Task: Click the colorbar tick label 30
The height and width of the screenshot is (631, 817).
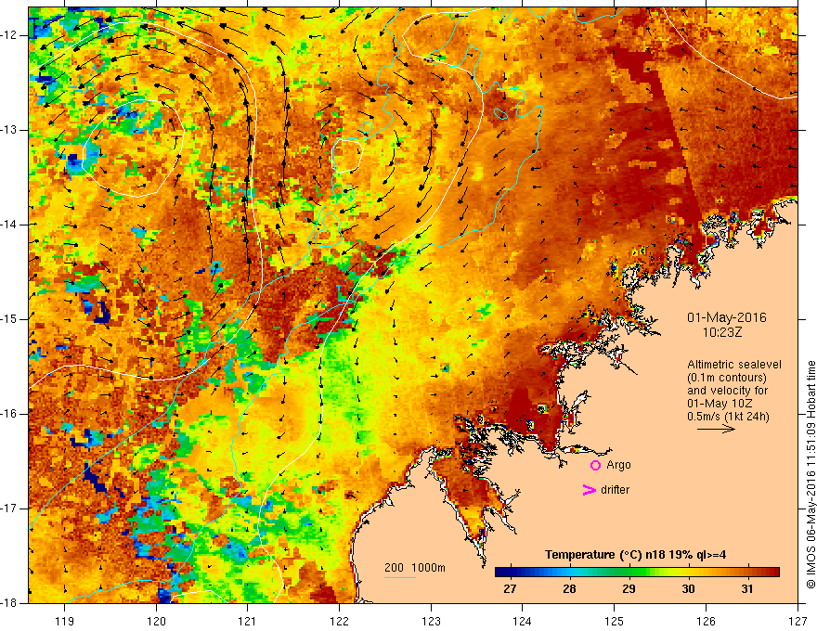Action: pyautogui.click(x=688, y=589)
